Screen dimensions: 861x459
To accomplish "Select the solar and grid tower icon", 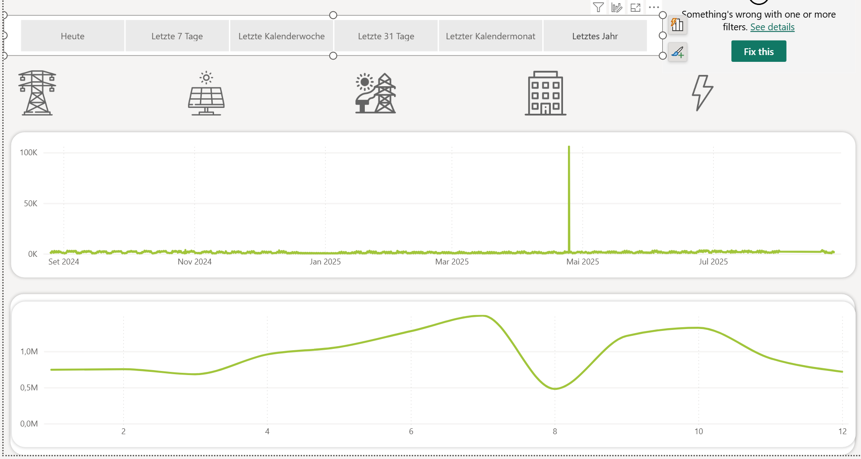I will point(376,93).
